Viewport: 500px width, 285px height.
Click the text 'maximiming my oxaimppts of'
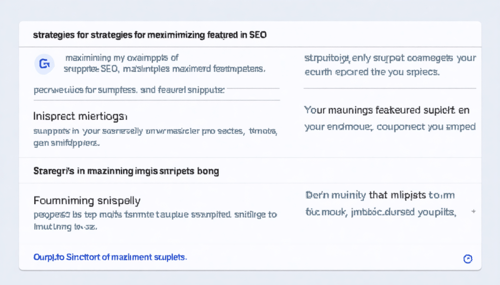click(122, 58)
